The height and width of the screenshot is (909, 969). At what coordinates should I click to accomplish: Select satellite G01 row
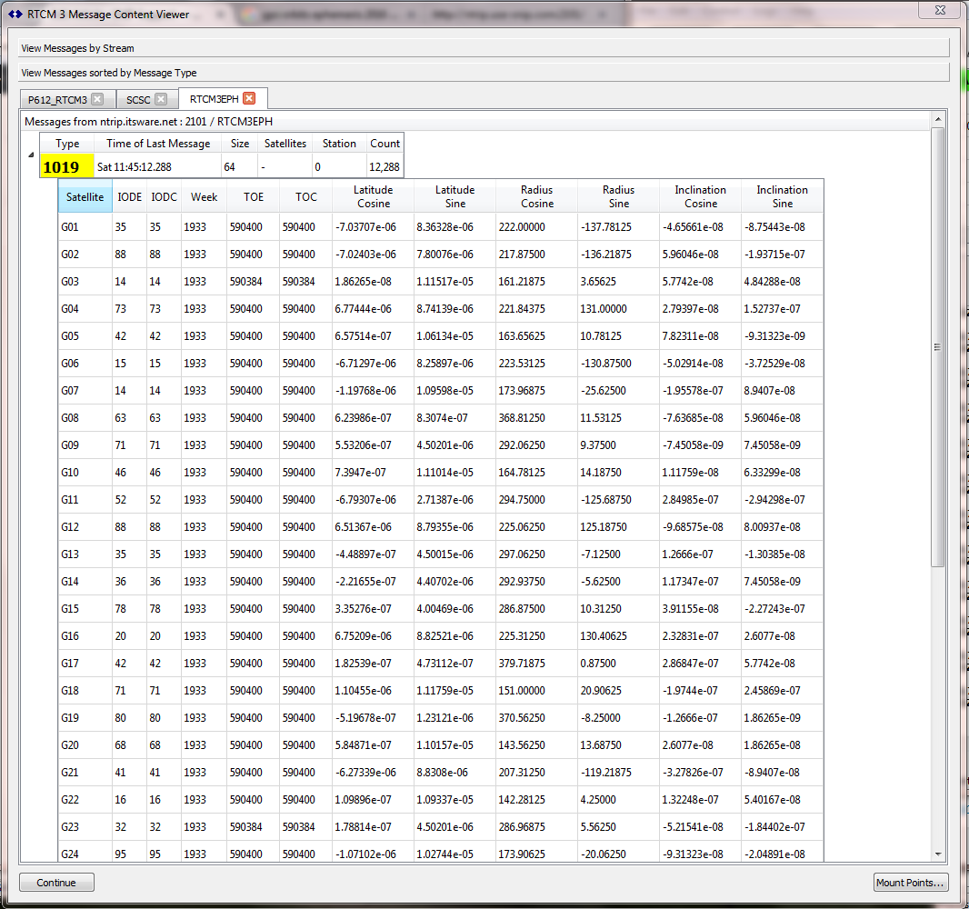pos(441,226)
